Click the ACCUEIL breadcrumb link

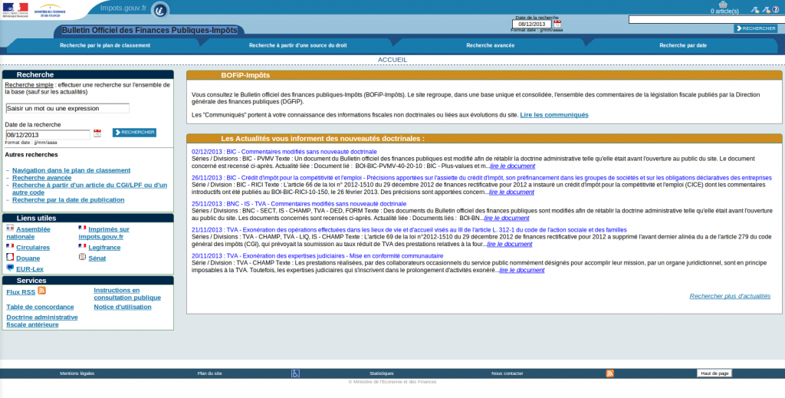click(392, 60)
